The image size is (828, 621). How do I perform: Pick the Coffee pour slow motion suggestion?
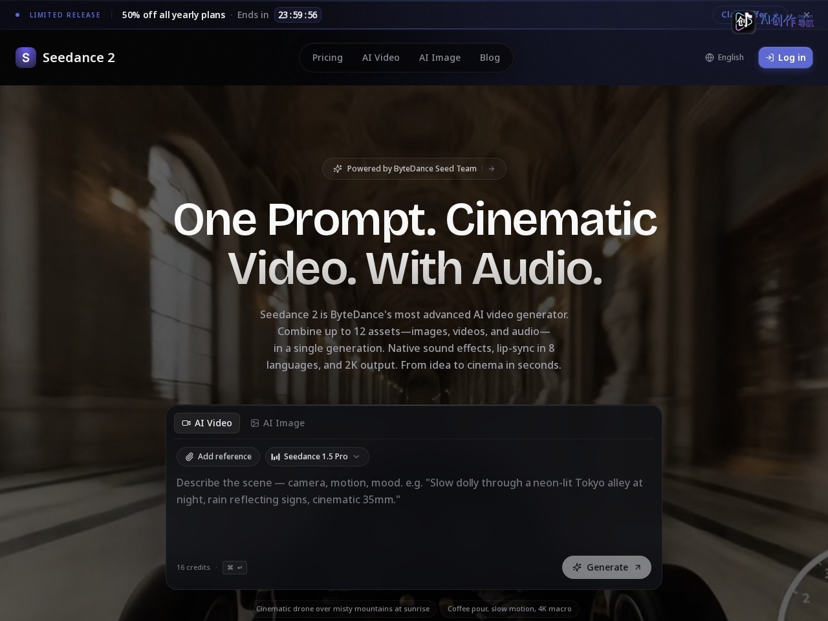click(x=510, y=609)
